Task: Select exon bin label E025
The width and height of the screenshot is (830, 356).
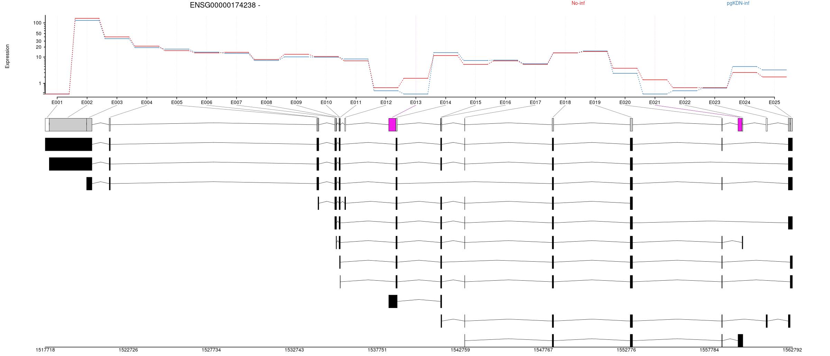Action: pos(774,102)
